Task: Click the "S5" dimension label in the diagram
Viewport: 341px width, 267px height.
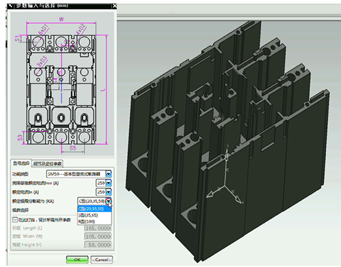Action: click(73, 148)
